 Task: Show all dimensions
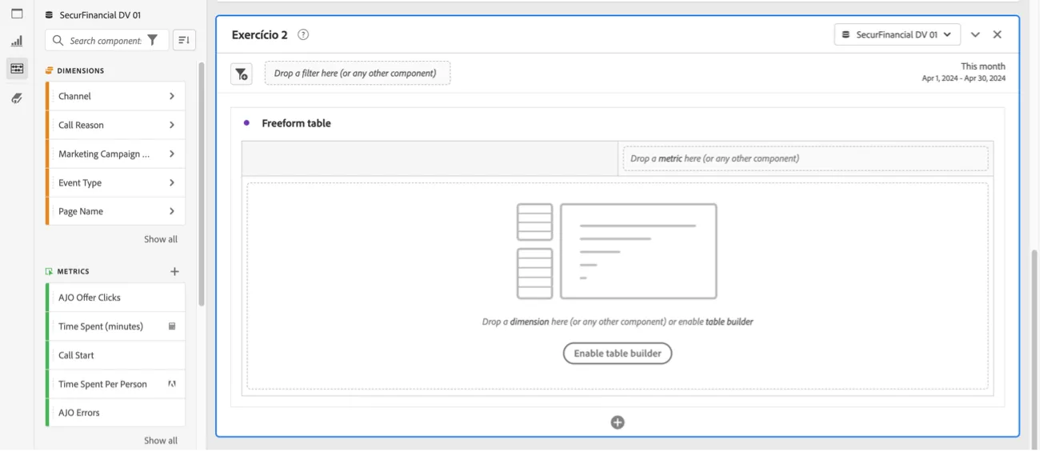click(161, 239)
